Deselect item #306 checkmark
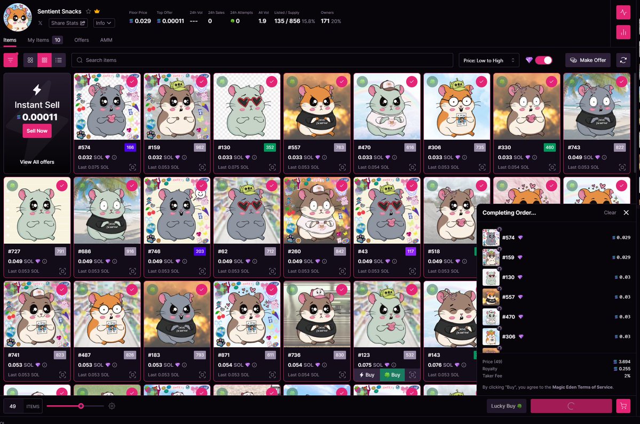 click(481, 82)
